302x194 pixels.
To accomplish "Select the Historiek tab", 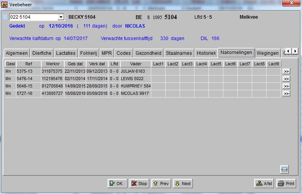I will point(206,53).
